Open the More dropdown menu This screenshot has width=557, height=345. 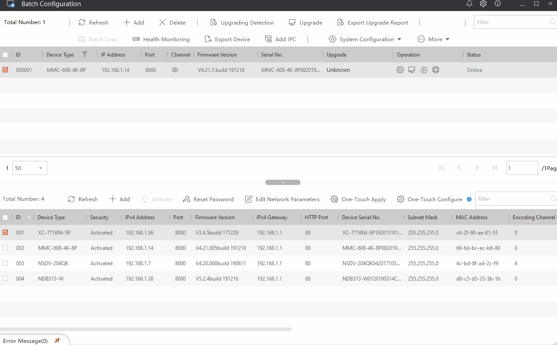(434, 39)
